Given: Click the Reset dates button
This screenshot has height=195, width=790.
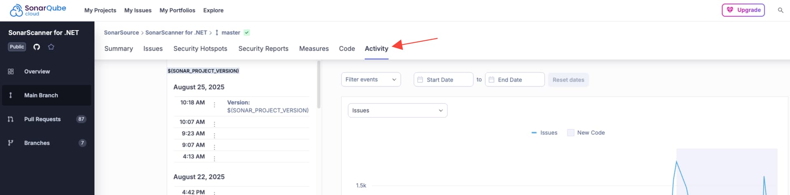Looking at the screenshot, I should tap(568, 80).
